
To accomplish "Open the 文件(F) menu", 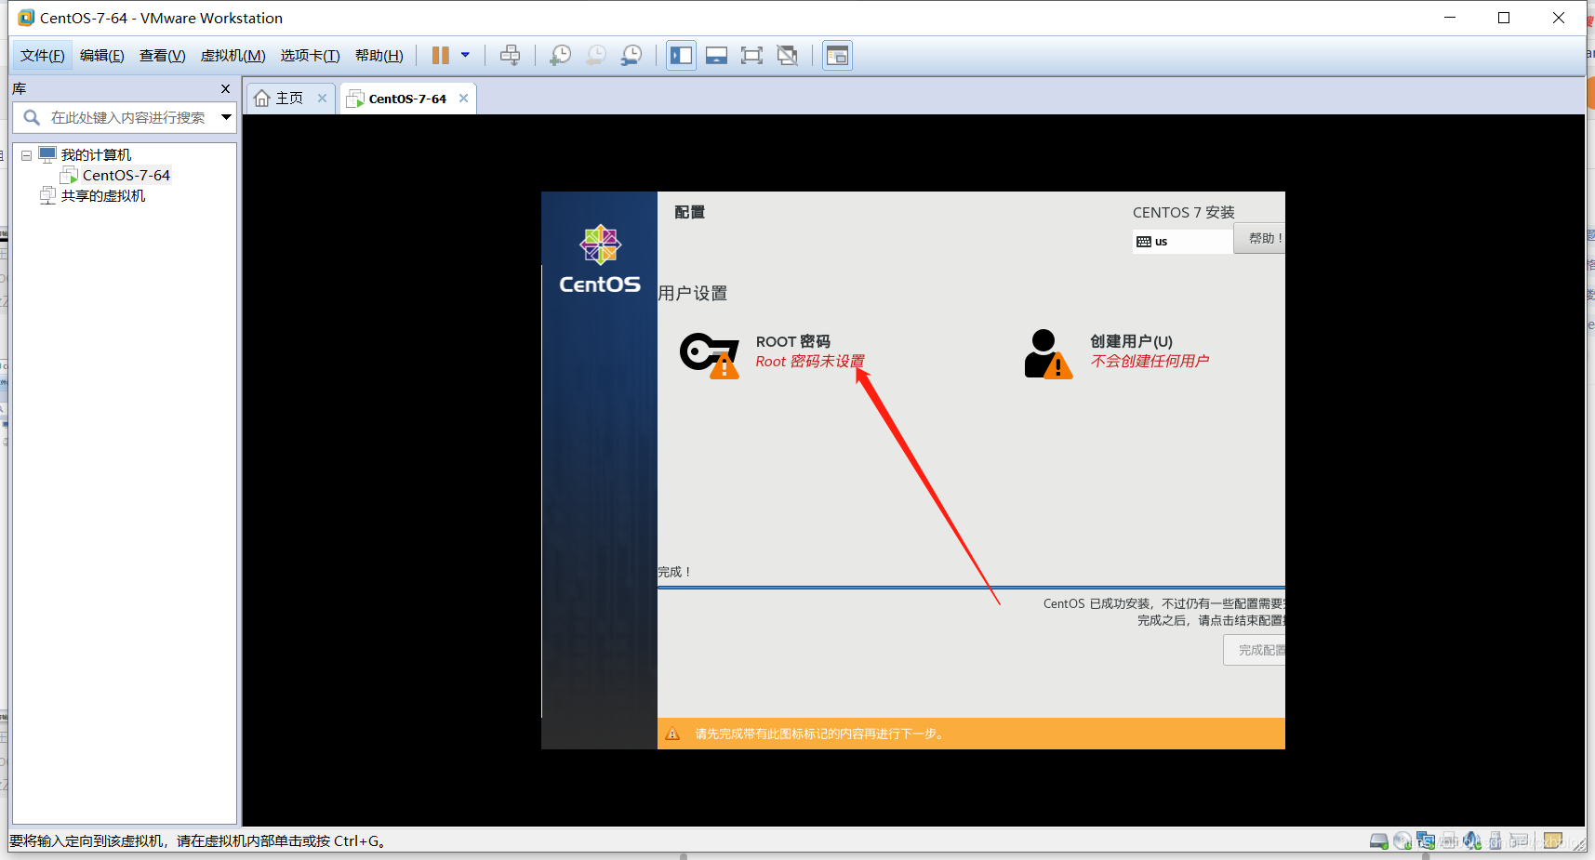I will click(43, 56).
